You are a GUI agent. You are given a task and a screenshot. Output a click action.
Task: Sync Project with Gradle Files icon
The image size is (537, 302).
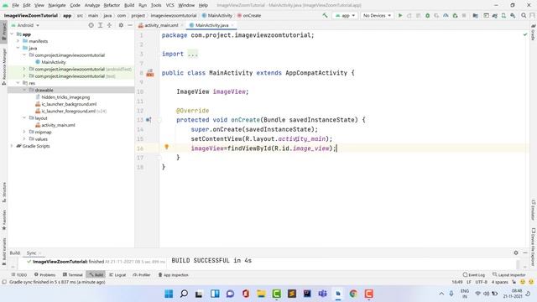click(495, 15)
